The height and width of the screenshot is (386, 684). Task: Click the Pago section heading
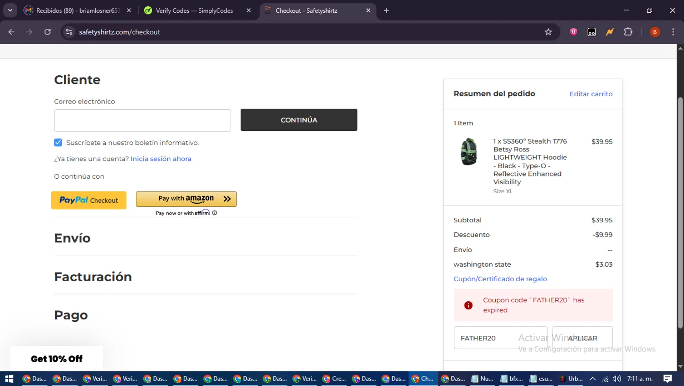71,315
